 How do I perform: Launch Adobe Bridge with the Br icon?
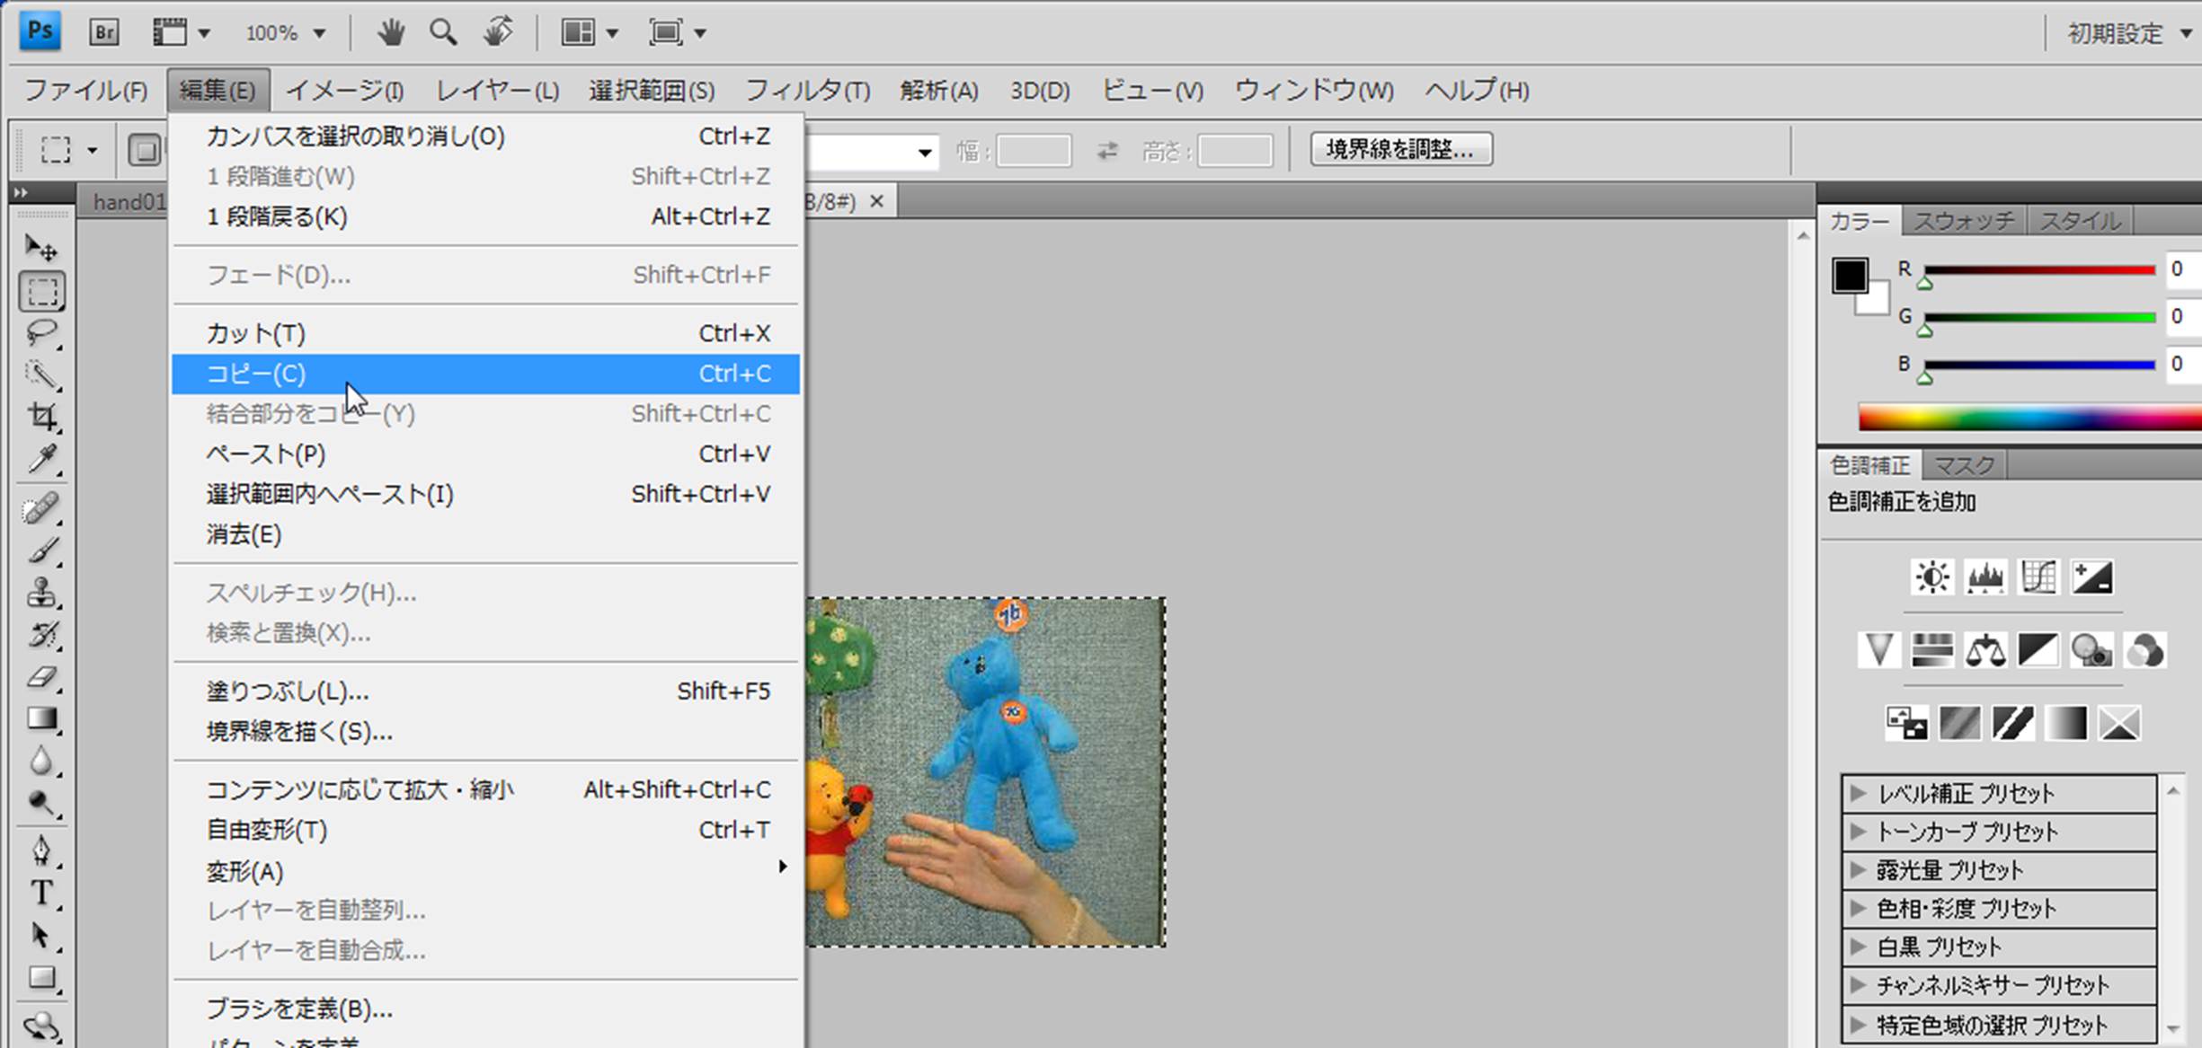pyautogui.click(x=104, y=33)
